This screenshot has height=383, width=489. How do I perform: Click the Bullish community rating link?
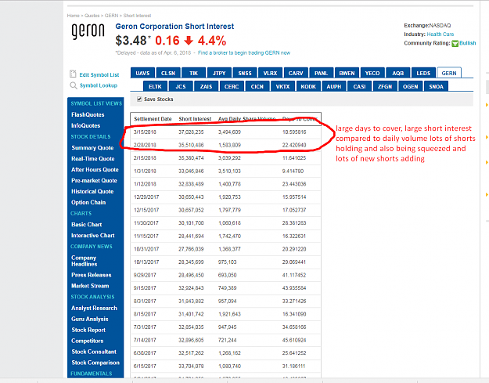467,43
